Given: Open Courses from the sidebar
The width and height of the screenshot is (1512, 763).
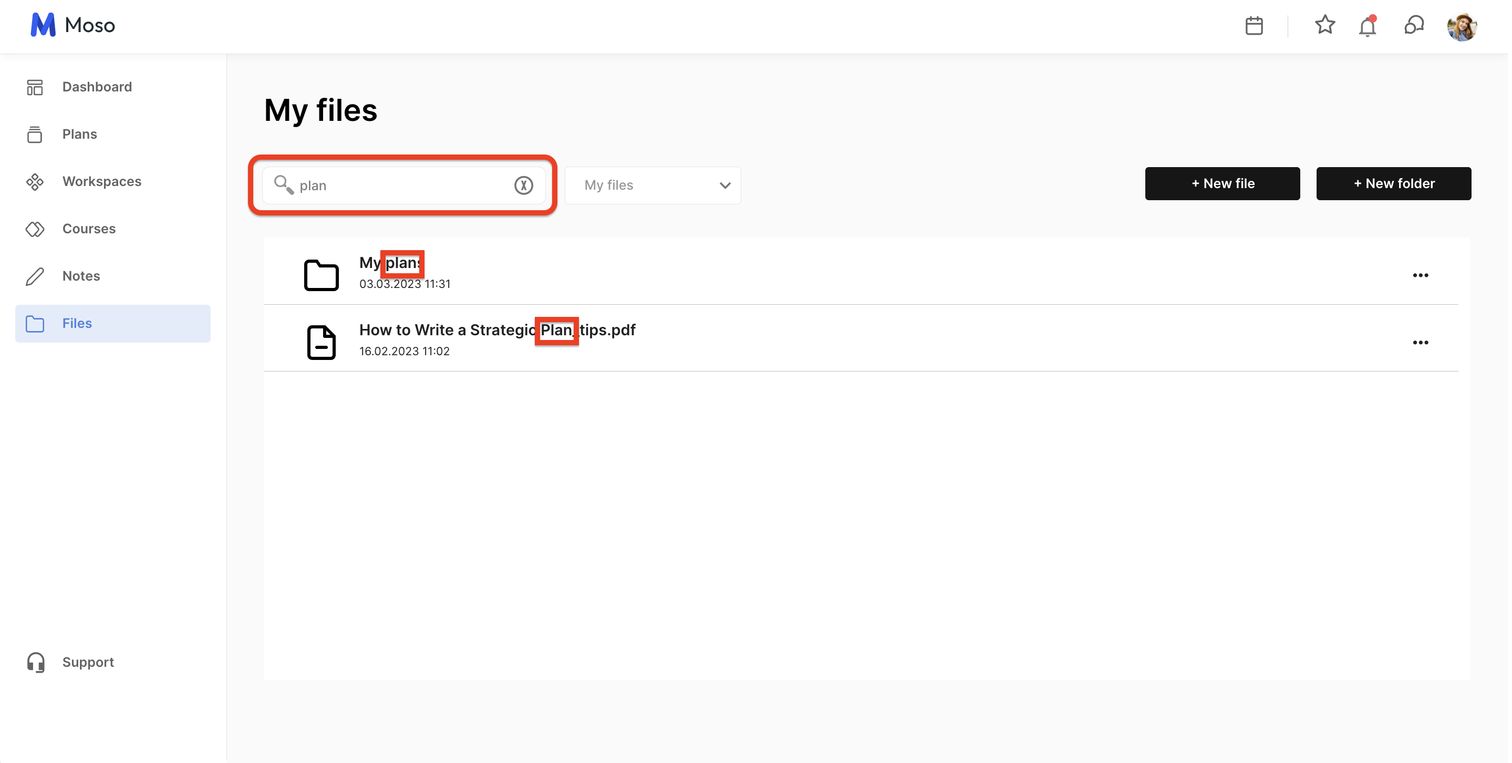Looking at the screenshot, I should coord(89,229).
